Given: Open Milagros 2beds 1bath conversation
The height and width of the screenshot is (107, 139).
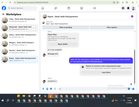Looking at the screenshot, I should click(x=19, y=44).
